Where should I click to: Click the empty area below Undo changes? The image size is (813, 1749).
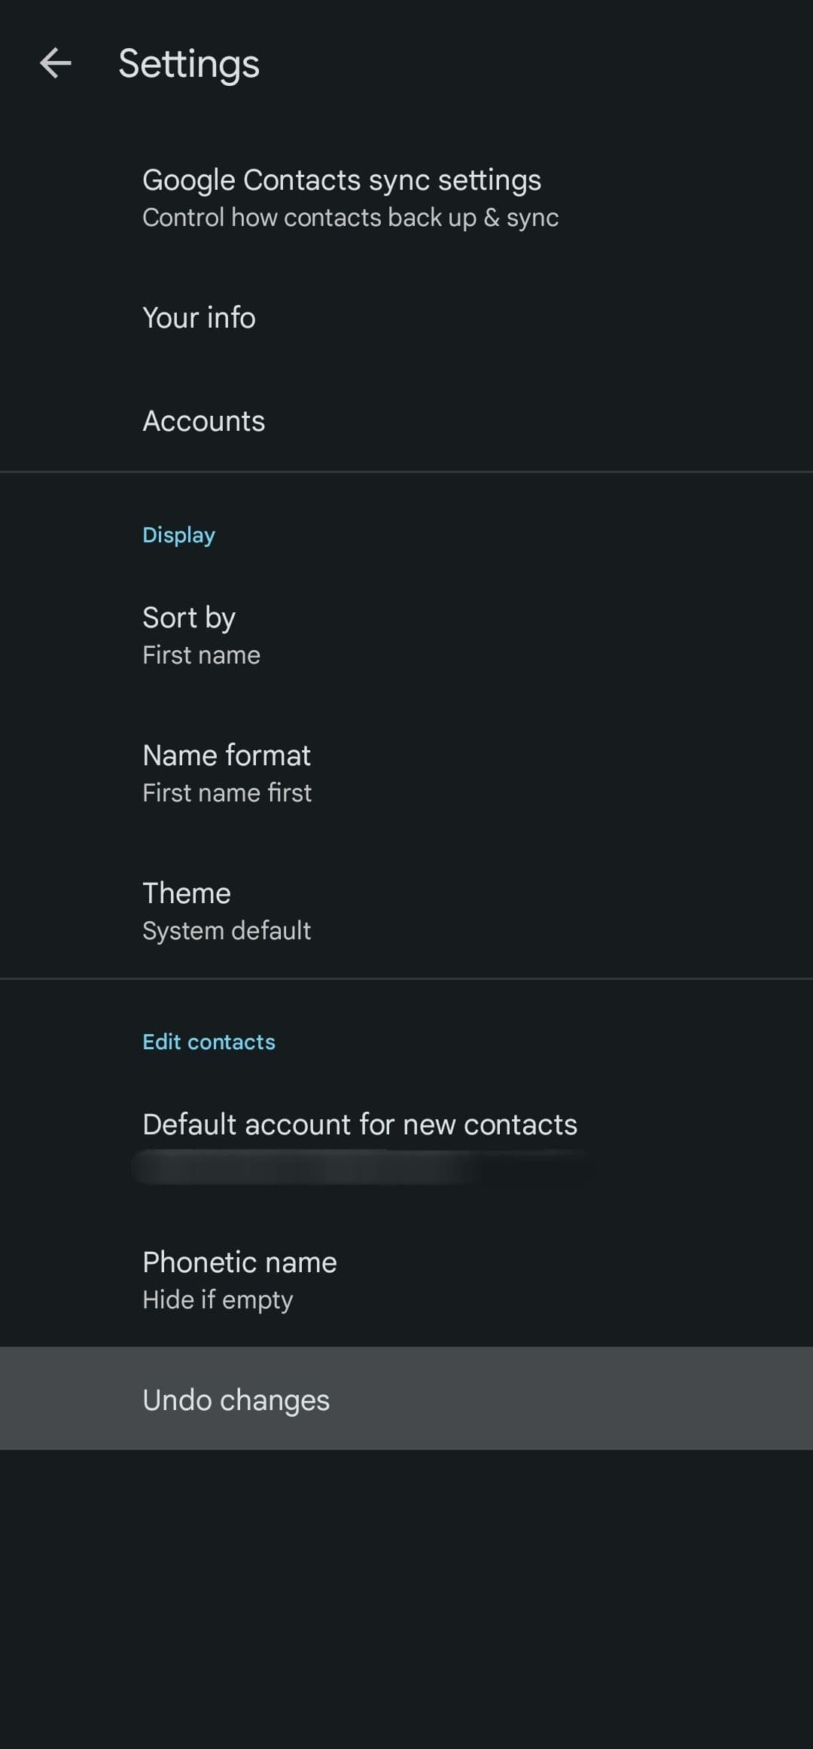tap(406, 1597)
